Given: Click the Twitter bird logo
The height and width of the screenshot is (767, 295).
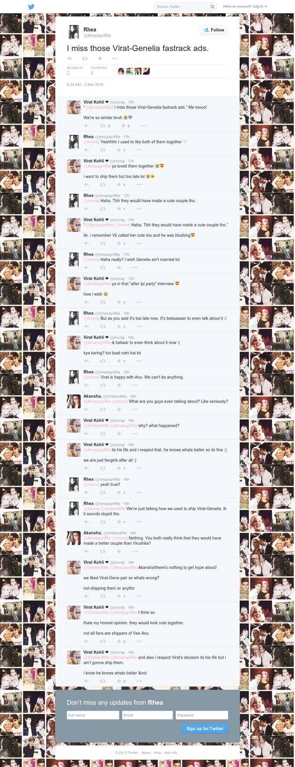Looking at the screenshot, I should point(31,7).
